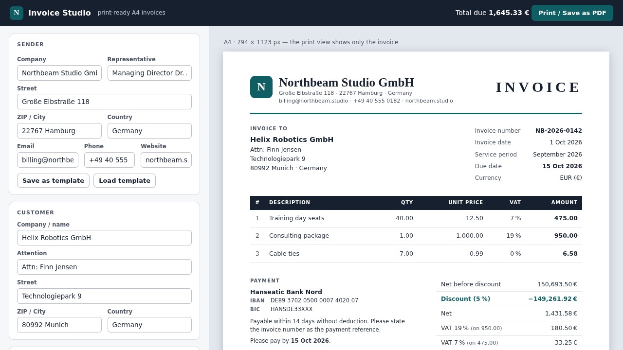623x350 pixels.
Task: Edit customer ZIP / City 80992 Munich
Action: tap(59, 325)
